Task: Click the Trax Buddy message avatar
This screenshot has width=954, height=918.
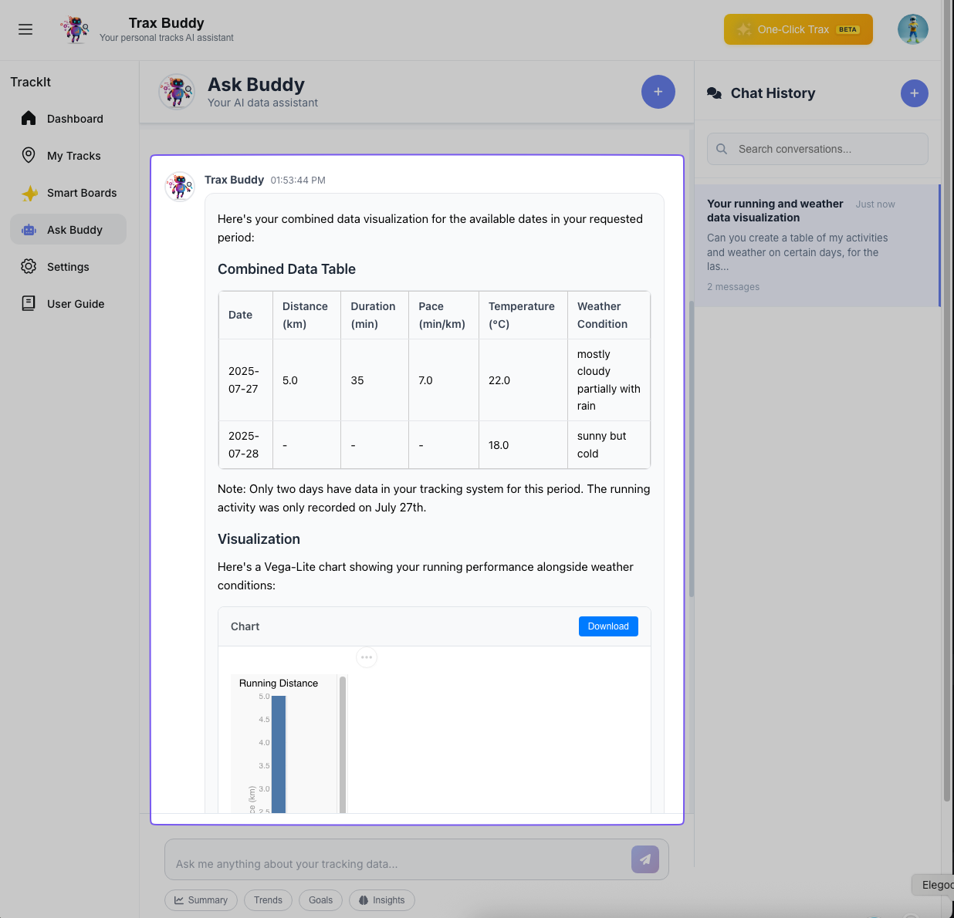Action: click(180, 186)
